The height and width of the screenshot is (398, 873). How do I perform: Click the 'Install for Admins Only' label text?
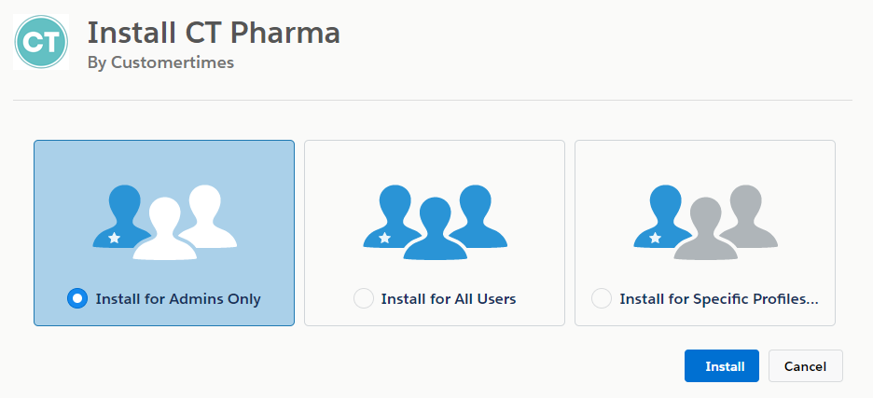pos(178,299)
